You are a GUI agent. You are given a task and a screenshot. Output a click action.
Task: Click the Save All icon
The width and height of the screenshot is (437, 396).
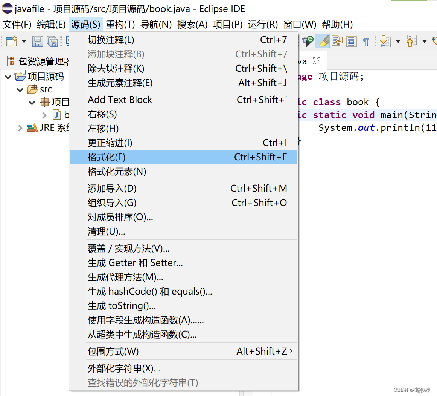(53, 41)
